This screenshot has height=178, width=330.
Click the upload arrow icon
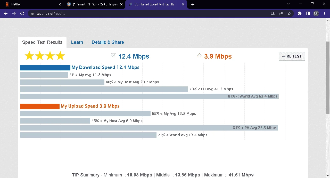pyautogui.click(x=199, y=55)
